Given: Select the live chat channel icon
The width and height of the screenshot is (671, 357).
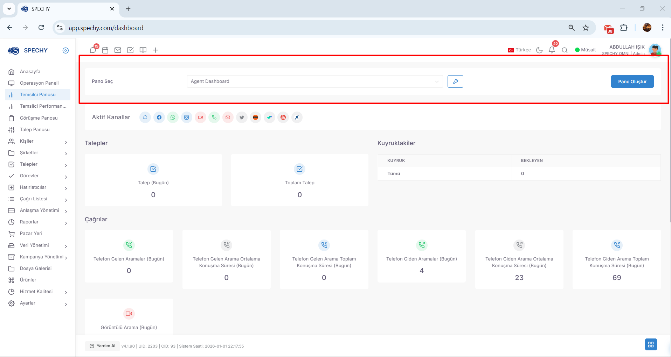Looking at the screenshot, I should pyautogui.click(x=145, y=117).
